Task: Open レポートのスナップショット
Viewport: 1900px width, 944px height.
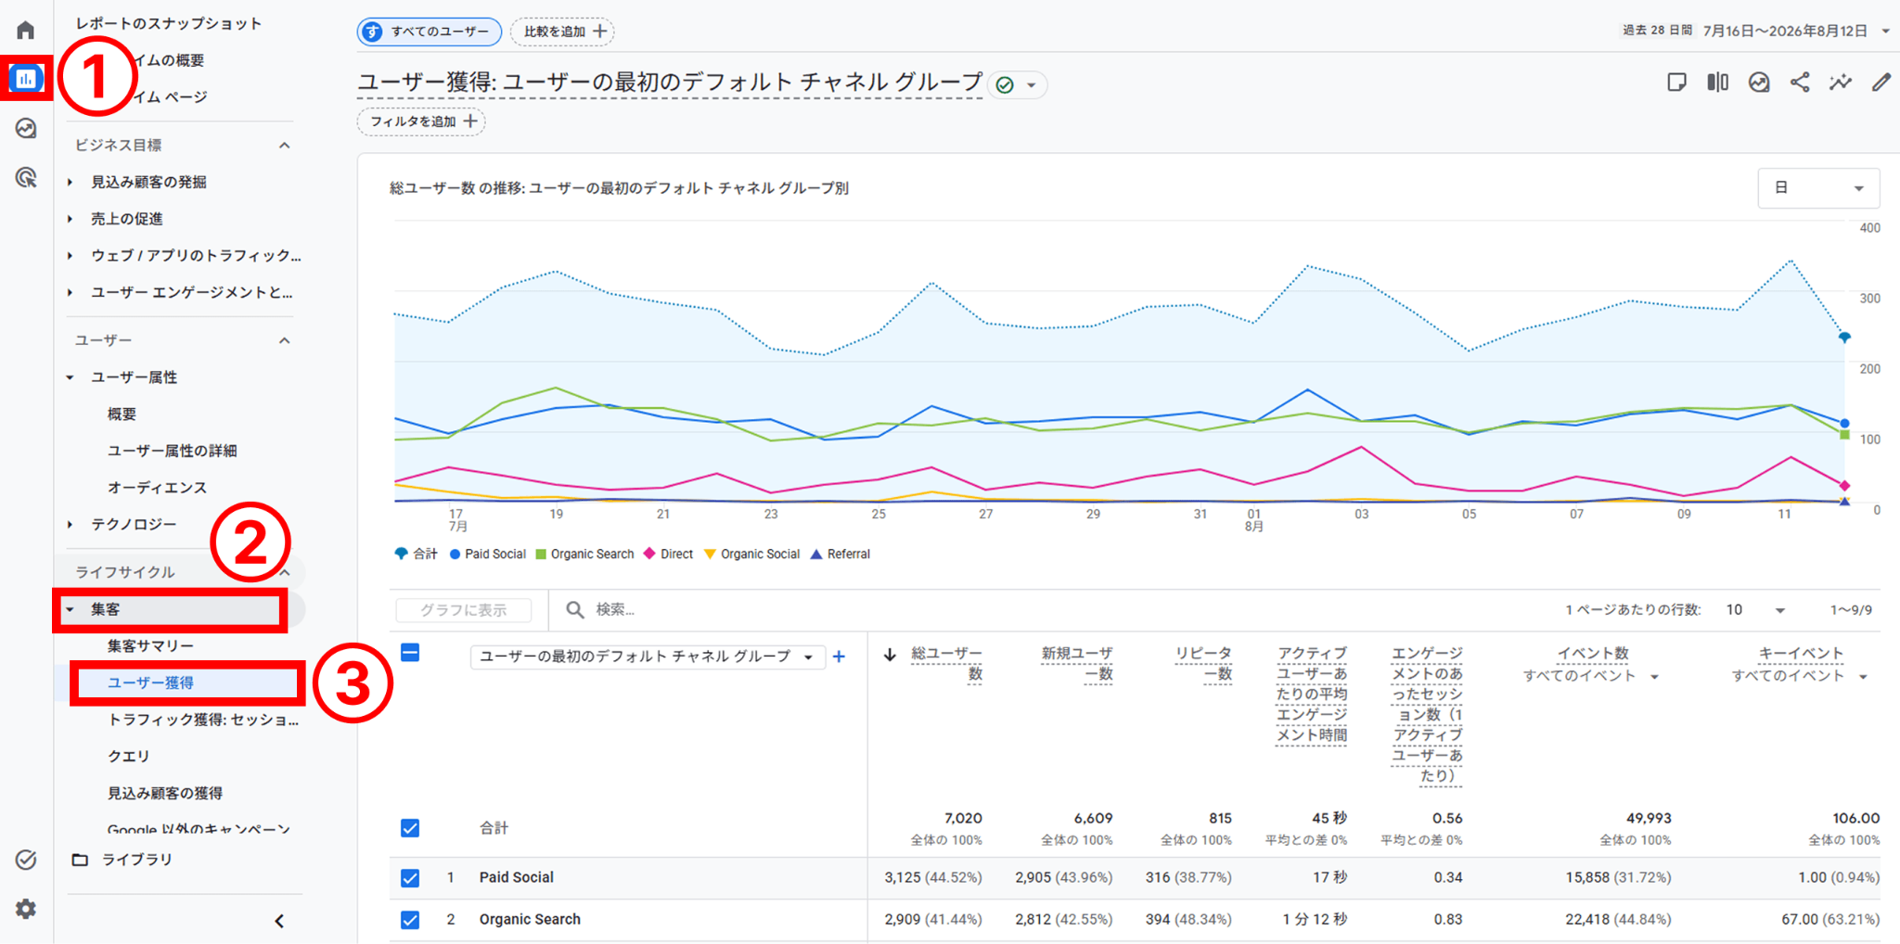Action: pos(169,23)
